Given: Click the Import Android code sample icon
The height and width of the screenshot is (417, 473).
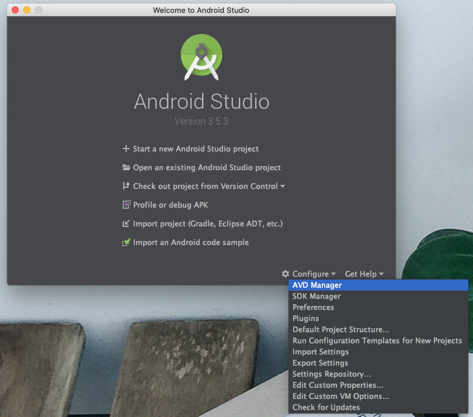Looking at the screenshot, I should 126,242.
